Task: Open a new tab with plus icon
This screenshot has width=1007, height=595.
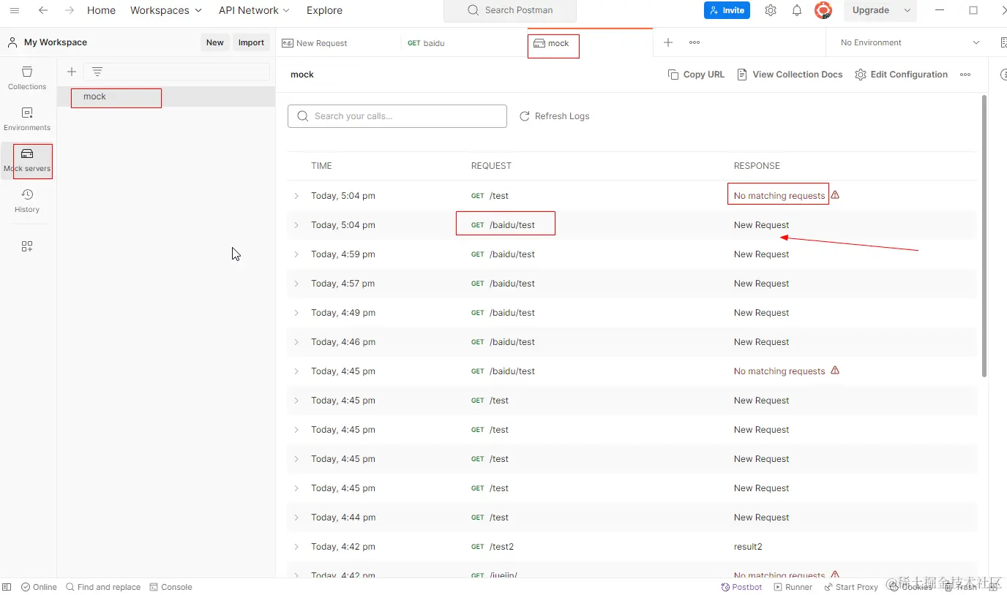Action: pyautogui.click(x=668, y=42)
